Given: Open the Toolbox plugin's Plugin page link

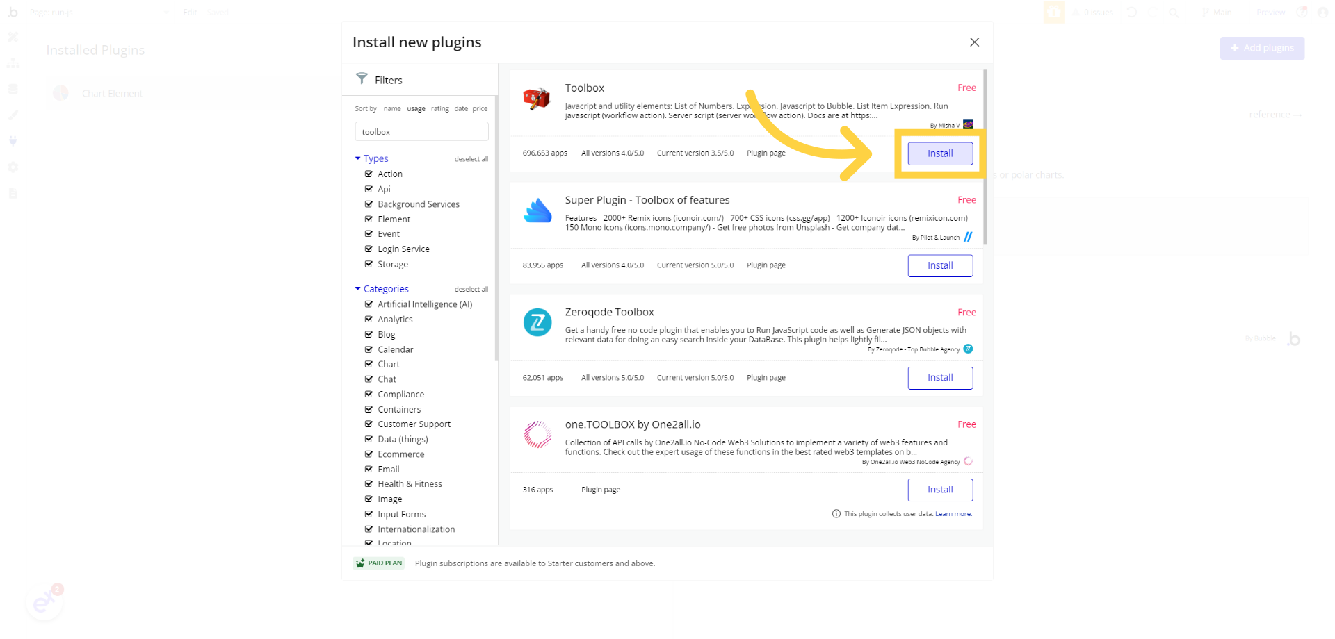Looking at the screenshot, I should tap(766, 153).
